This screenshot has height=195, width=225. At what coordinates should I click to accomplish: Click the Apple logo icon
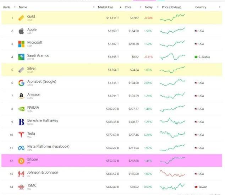(21, 31)
